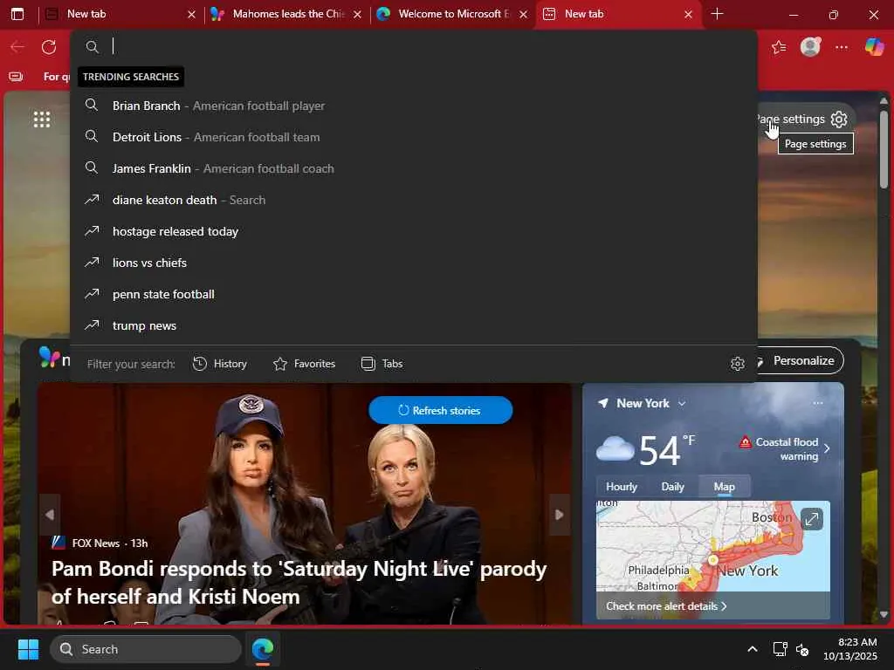This screenshot has height=670, width=894.
Task: Select the Hourly weather tab
Action: (622, 487)
